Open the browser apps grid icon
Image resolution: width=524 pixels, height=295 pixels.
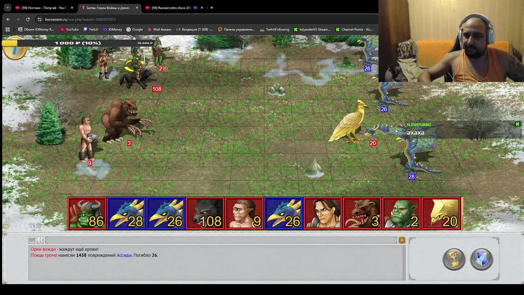[7, 29]
